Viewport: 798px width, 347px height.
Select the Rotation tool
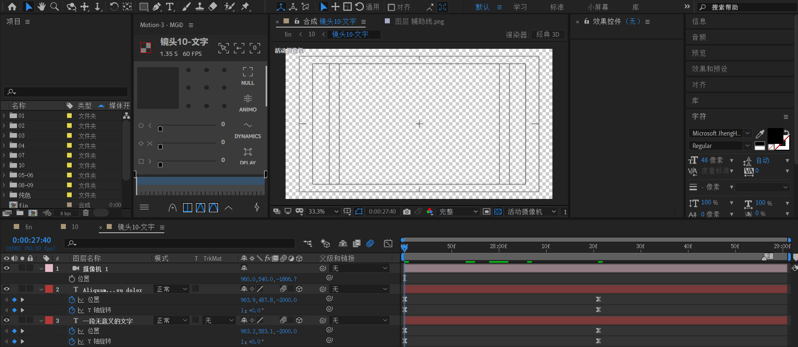click(114, 7)
